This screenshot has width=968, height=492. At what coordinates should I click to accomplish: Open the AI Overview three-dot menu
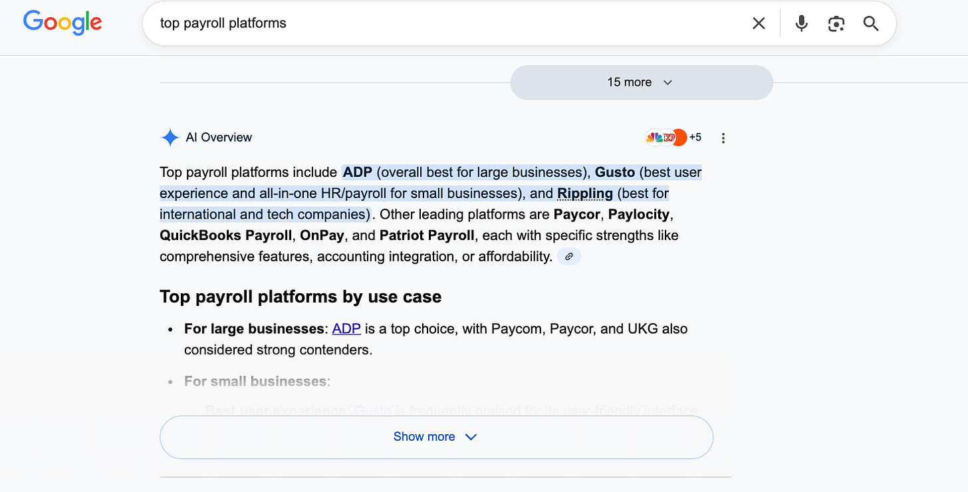point(723,138)
